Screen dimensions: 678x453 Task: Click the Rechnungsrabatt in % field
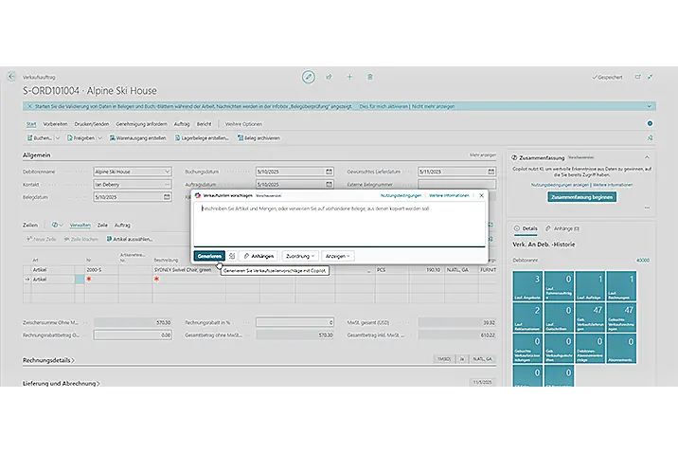click(294, 322)
